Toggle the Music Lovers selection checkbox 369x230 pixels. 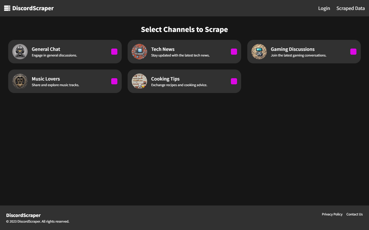(114, 81)
